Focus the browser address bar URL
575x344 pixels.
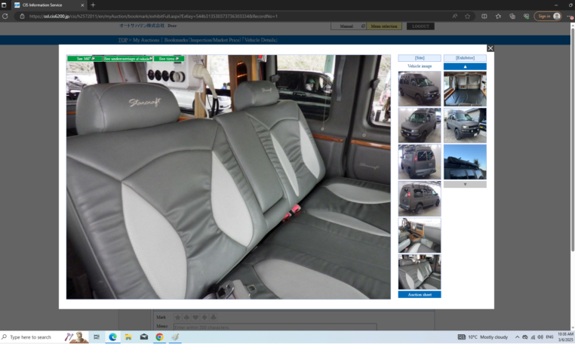coord(153,16)
